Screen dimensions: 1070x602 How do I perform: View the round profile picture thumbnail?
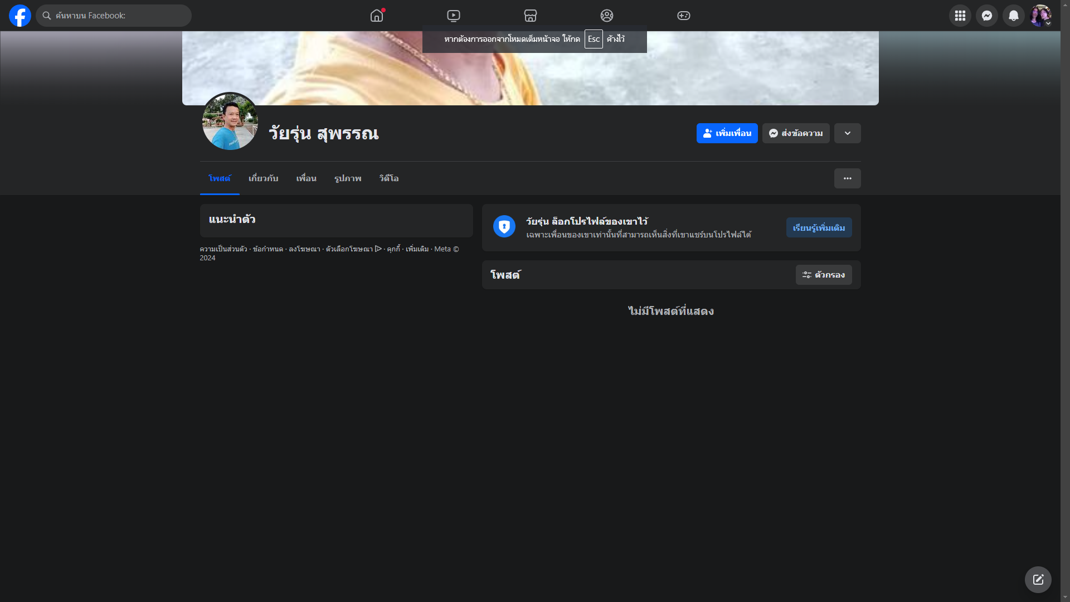click(230, 122)
